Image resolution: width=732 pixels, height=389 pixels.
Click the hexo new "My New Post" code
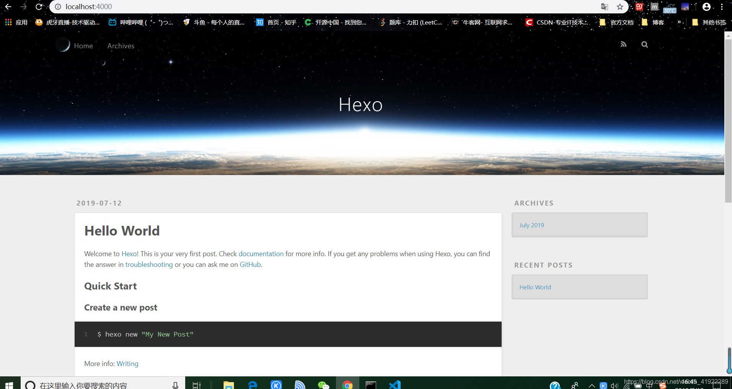tap(145, 334)
